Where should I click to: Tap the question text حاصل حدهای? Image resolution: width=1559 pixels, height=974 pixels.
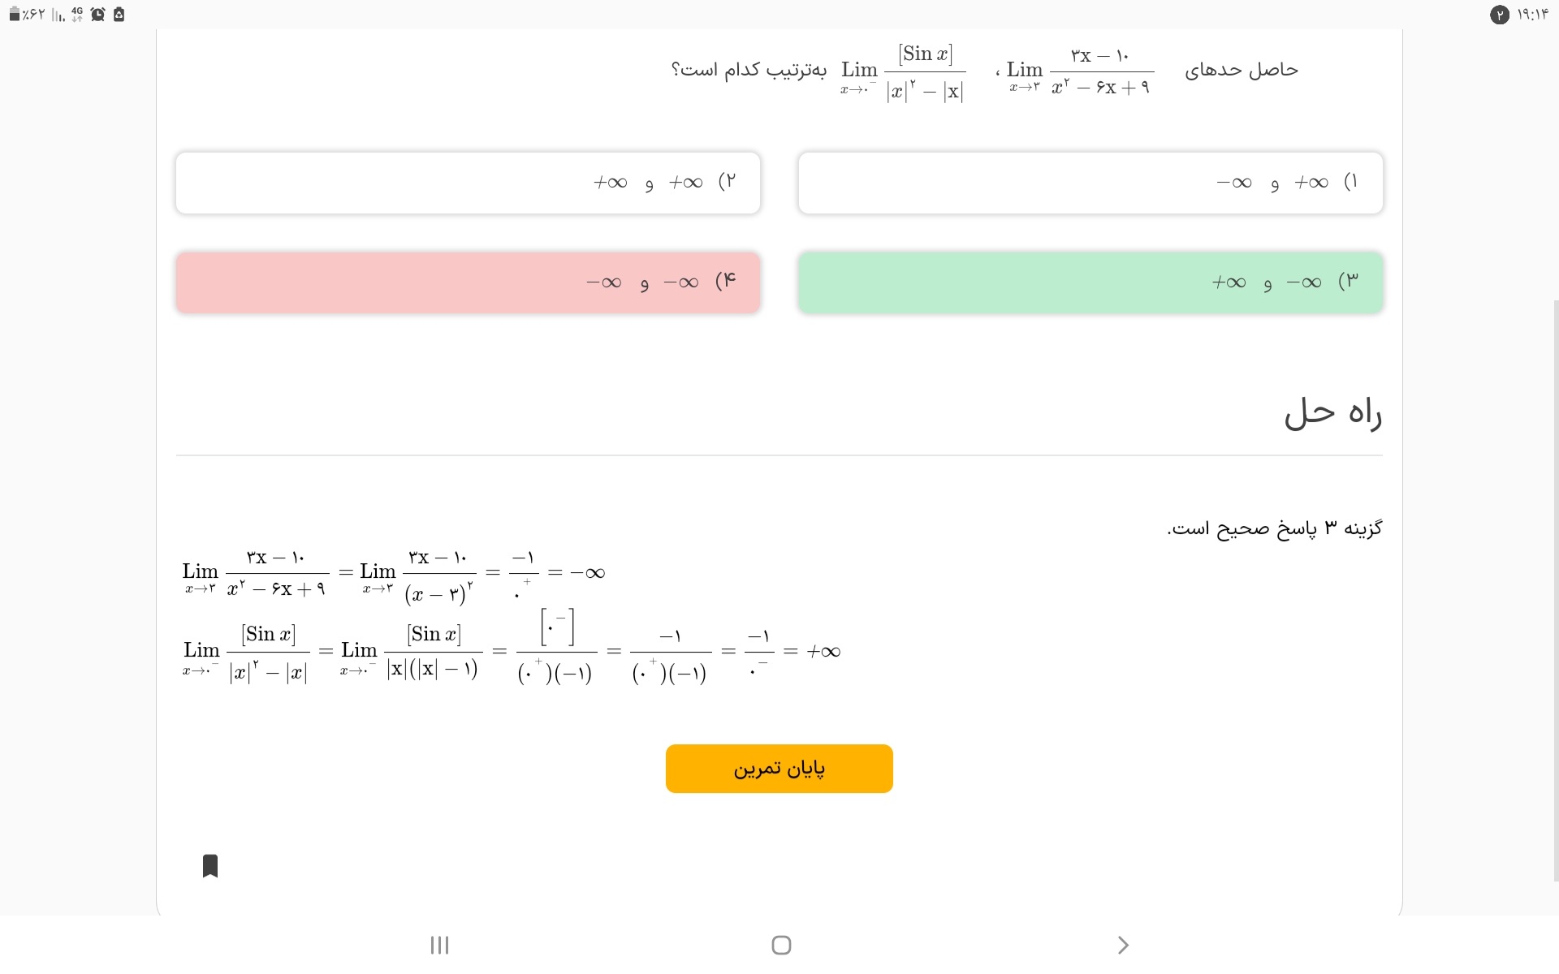pyautogui.click(x=1241, y=71)
